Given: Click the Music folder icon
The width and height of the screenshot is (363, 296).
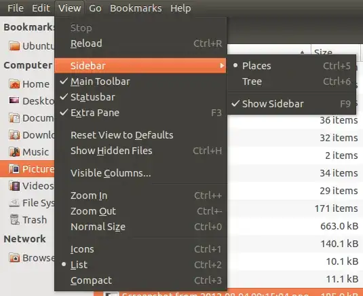Looking at the screenshot, I should (x=14, y=152).
